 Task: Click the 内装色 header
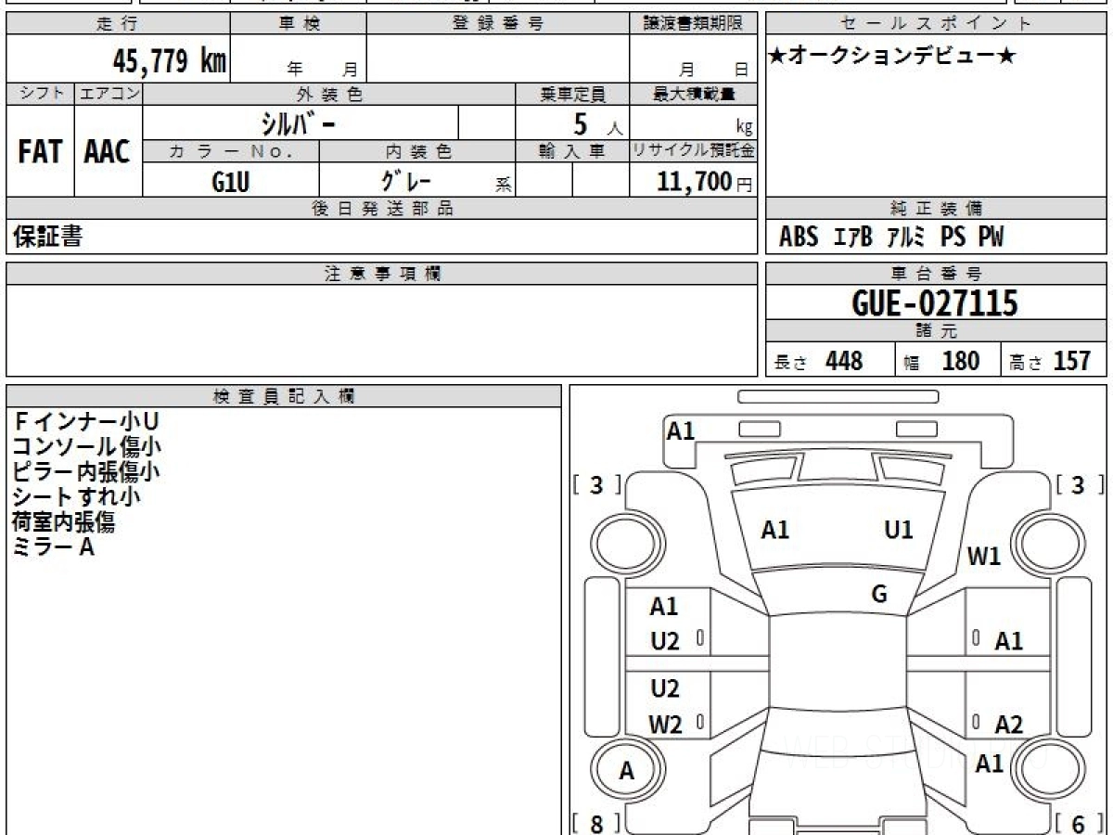[x=417, y=151]
